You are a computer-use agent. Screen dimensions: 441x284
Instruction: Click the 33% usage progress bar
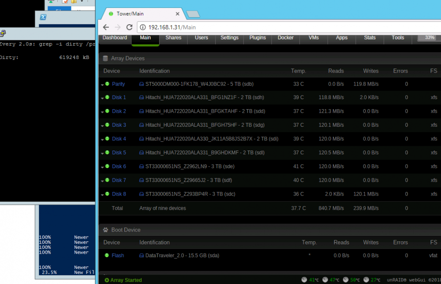[x=429, y=37]
